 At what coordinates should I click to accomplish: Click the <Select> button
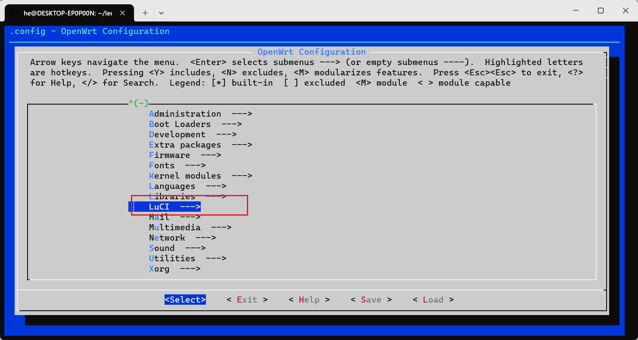pos(185,300)
